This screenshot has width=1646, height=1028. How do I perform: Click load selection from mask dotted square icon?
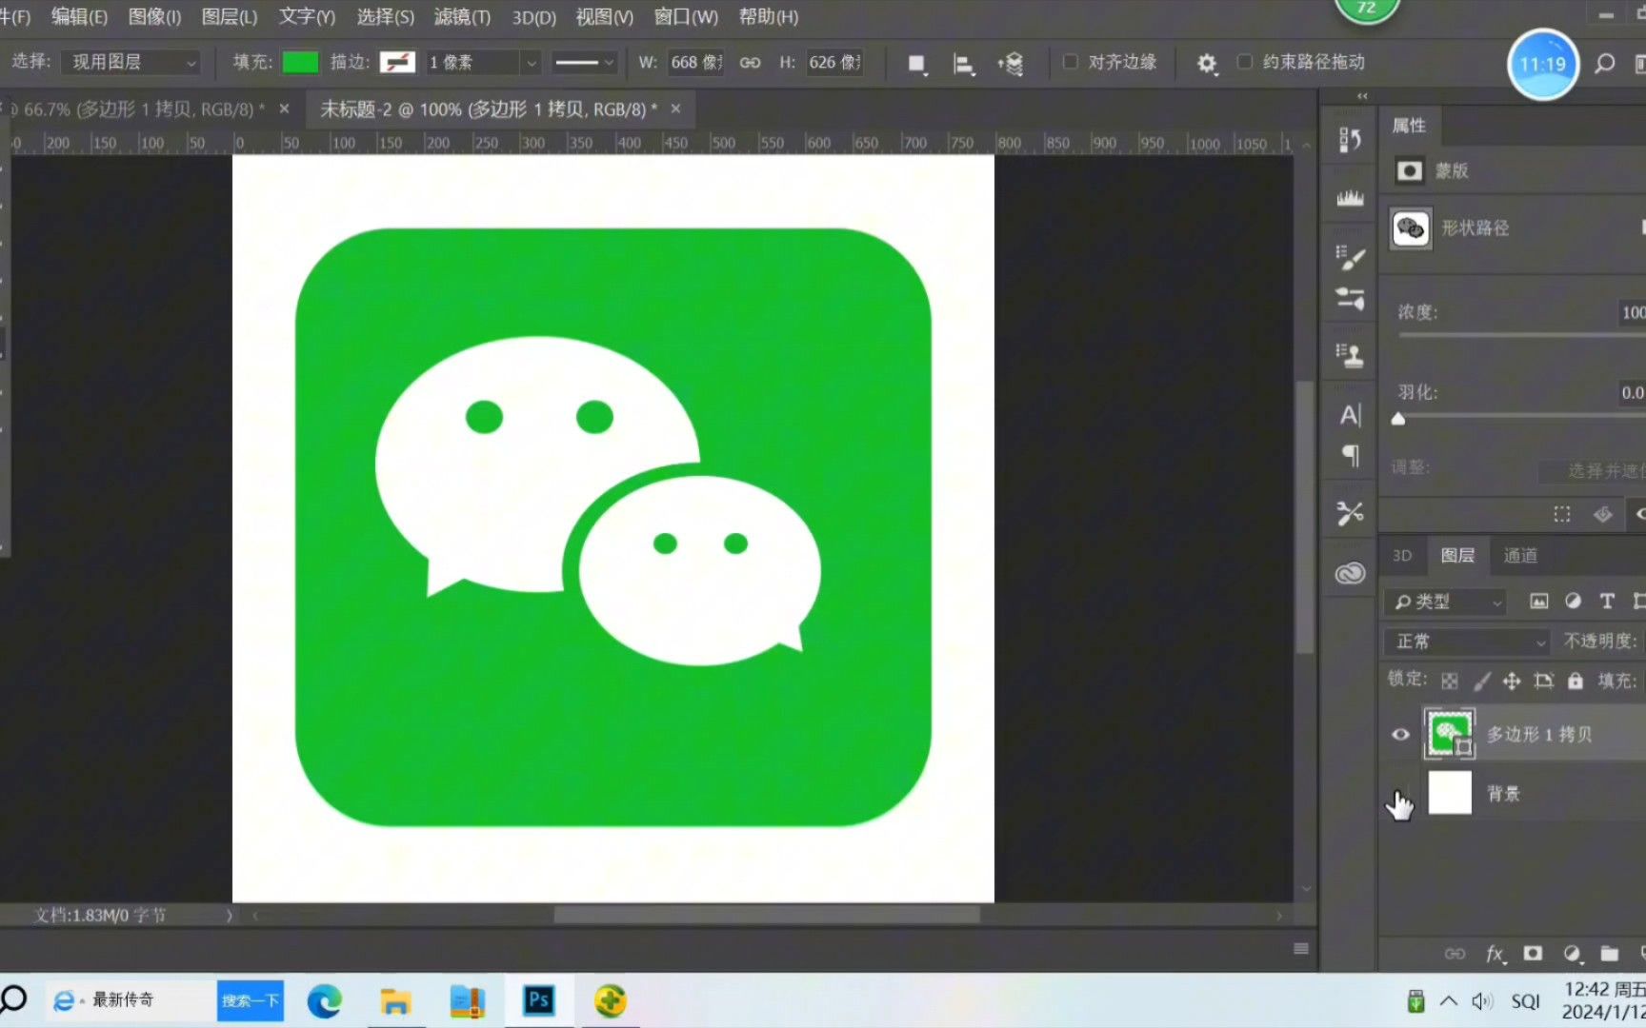pos(1562,515)
